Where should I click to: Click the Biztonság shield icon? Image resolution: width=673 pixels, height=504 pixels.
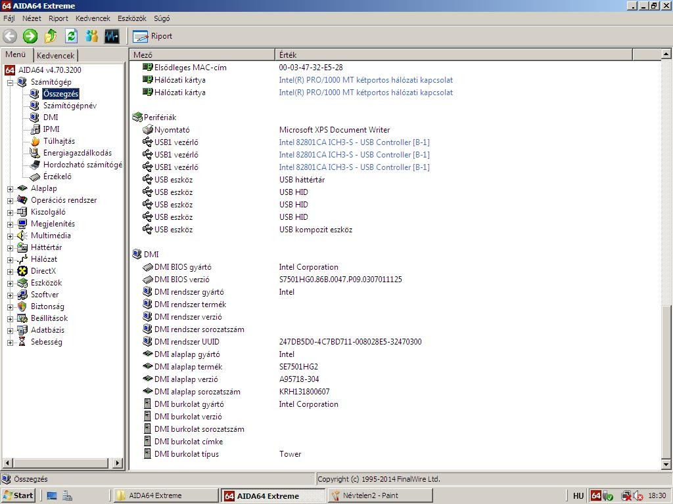[22, 306]
